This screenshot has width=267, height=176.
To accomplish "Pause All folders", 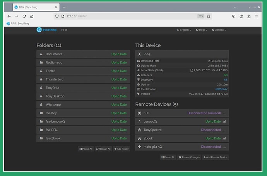I will (x=86, y=149).
